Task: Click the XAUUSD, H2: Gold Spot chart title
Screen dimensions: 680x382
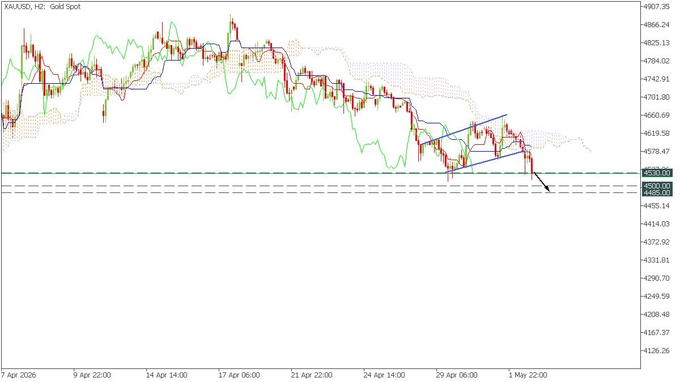Action: pos(42,7)
